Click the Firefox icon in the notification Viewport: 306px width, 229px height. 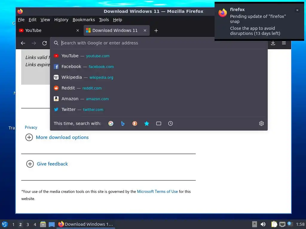[223, 13]
